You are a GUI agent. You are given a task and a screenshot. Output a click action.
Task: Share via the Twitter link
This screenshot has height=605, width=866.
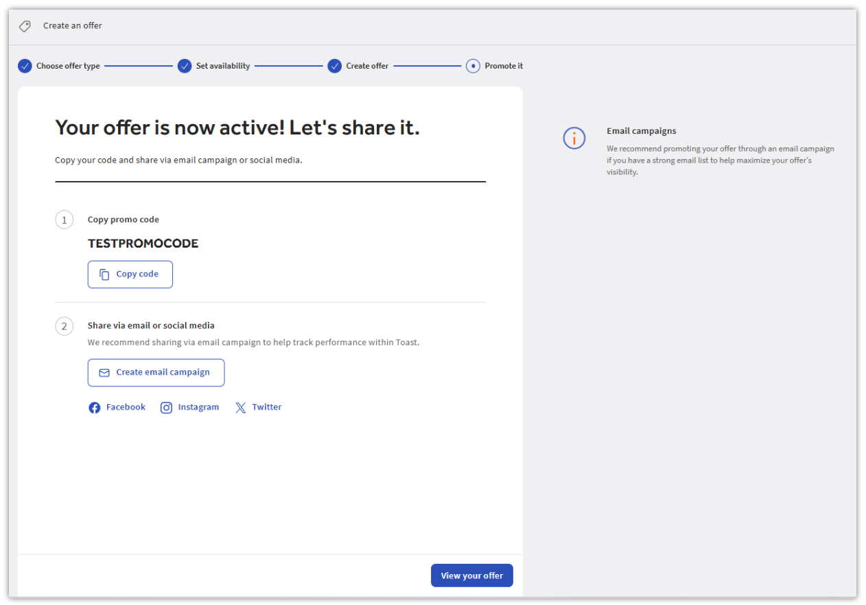click(259, 407)
